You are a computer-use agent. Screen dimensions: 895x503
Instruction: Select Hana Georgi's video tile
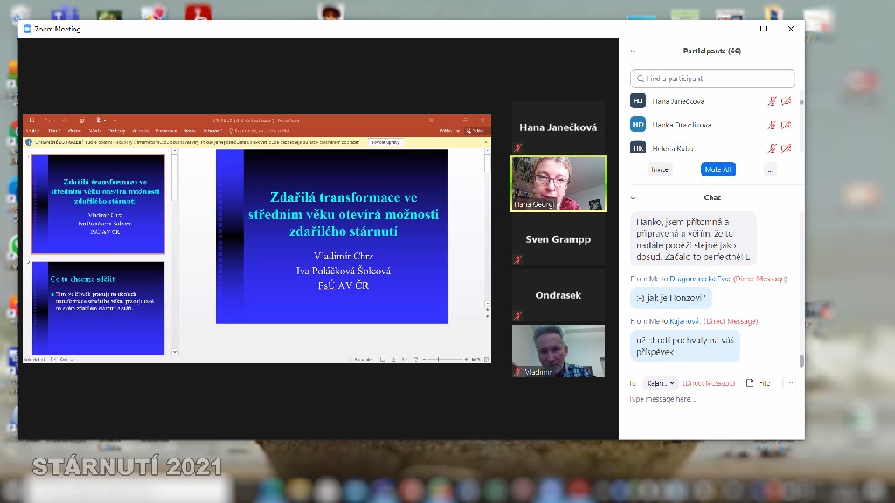point(558,183)
